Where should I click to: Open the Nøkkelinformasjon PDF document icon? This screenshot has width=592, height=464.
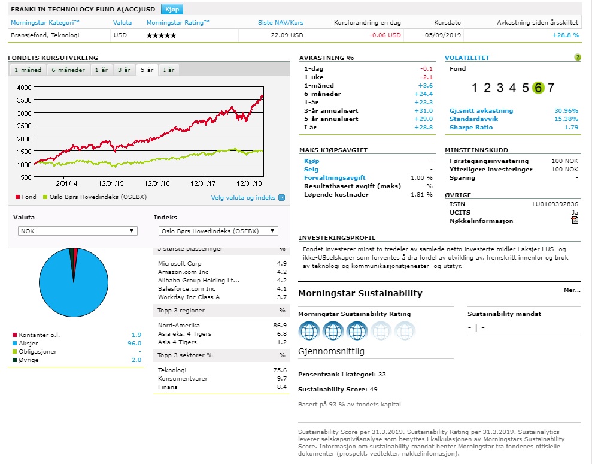(575, 221)
